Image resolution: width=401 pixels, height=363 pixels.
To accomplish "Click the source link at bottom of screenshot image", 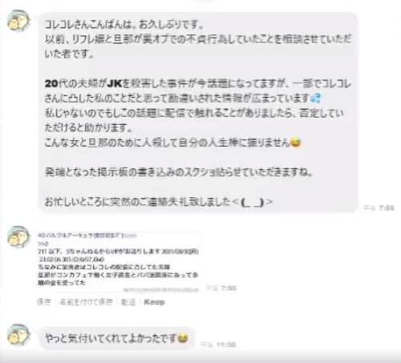I will tap(160, 289).
